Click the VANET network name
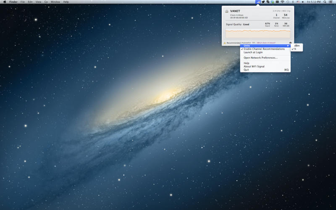 [x=235, y=11]
